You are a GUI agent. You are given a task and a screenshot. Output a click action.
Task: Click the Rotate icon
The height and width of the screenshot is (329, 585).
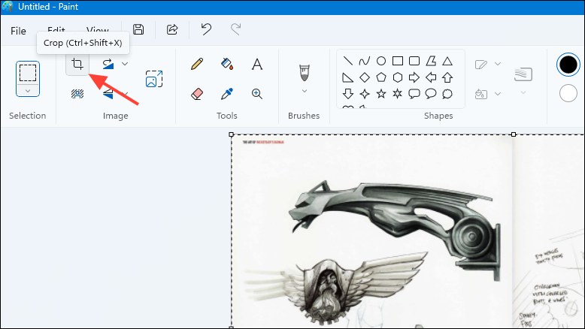[108, 64]
